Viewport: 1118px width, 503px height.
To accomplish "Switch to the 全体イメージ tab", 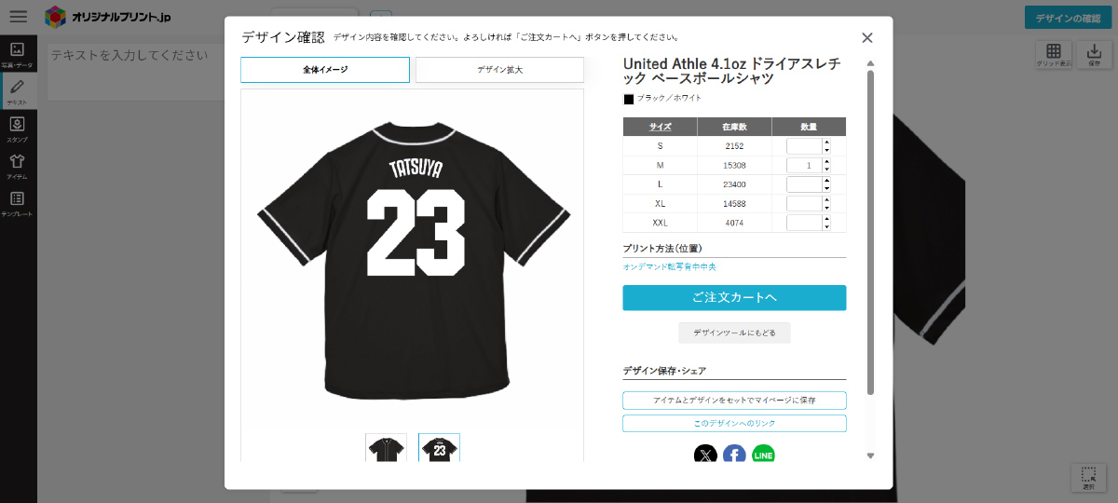I will 325,70.
